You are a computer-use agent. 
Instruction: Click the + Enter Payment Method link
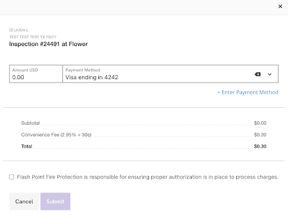click(x=247, y=92)
